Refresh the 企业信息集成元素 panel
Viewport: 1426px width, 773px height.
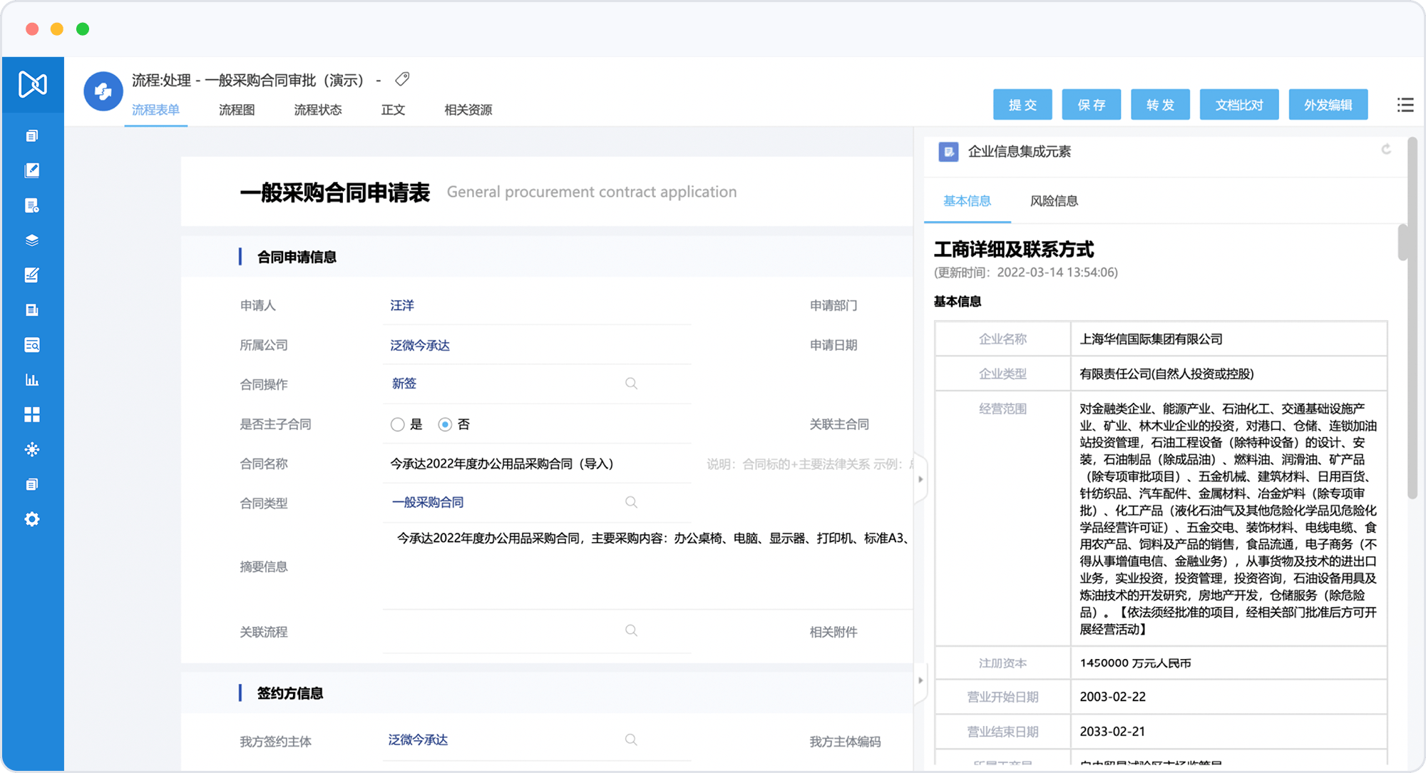click(1386, 150)
